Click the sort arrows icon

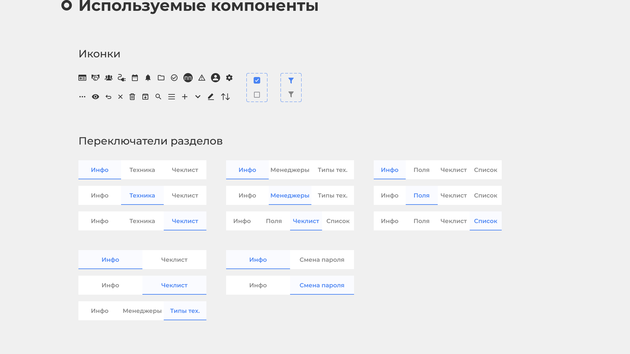[x=225, y=97]
